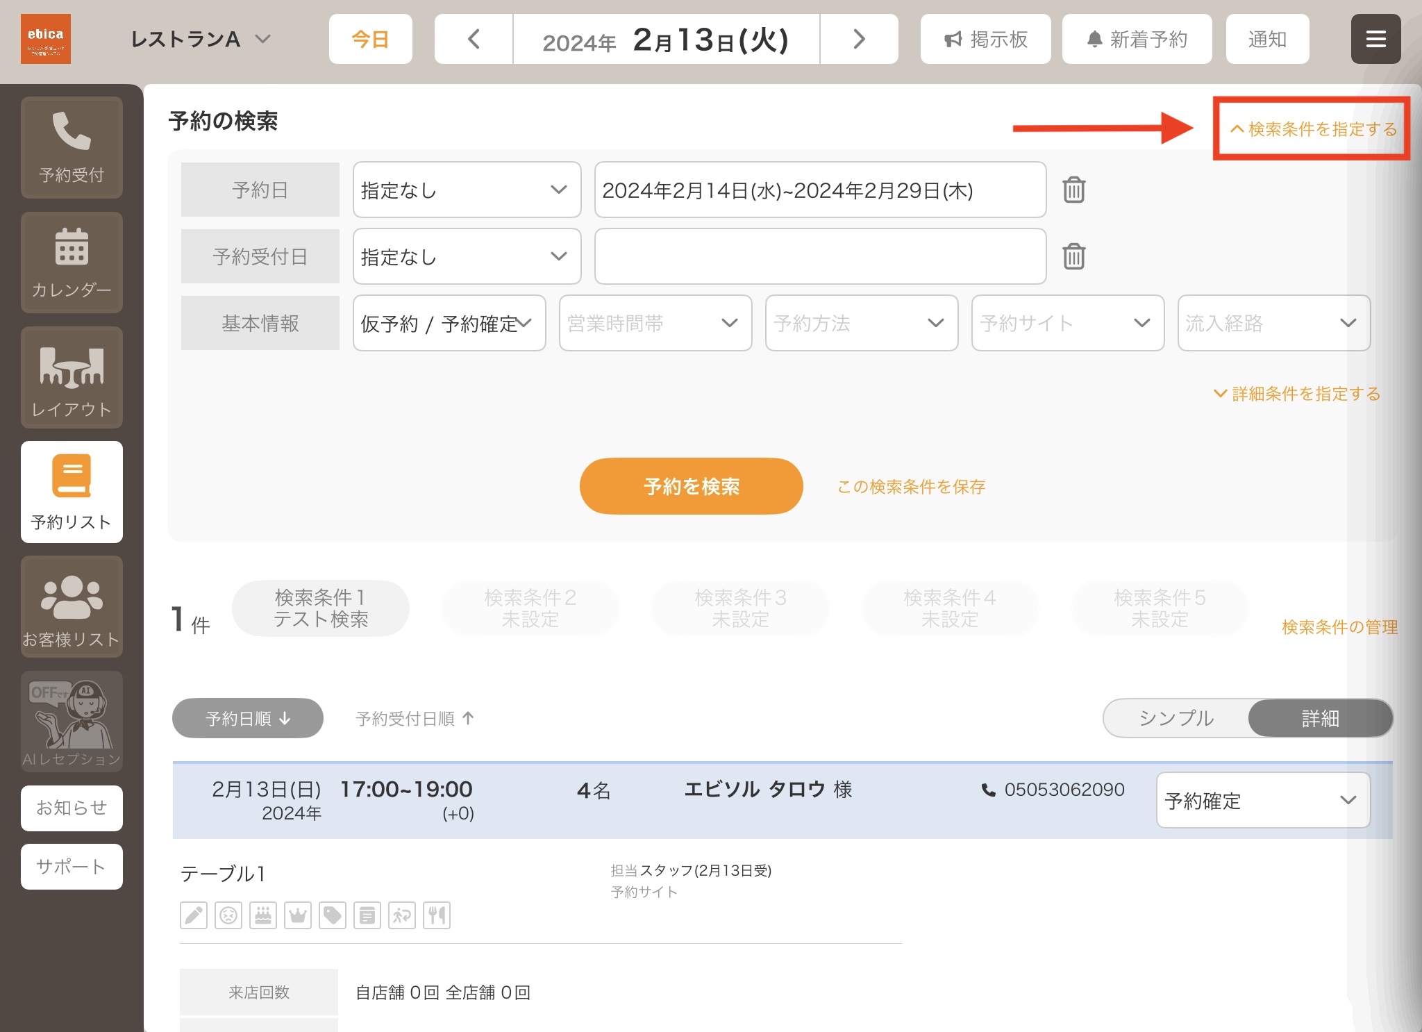Select saved search 検索条件4 未設定
The height and width of the screenshot is (1032, 1422).
point(951,608)
